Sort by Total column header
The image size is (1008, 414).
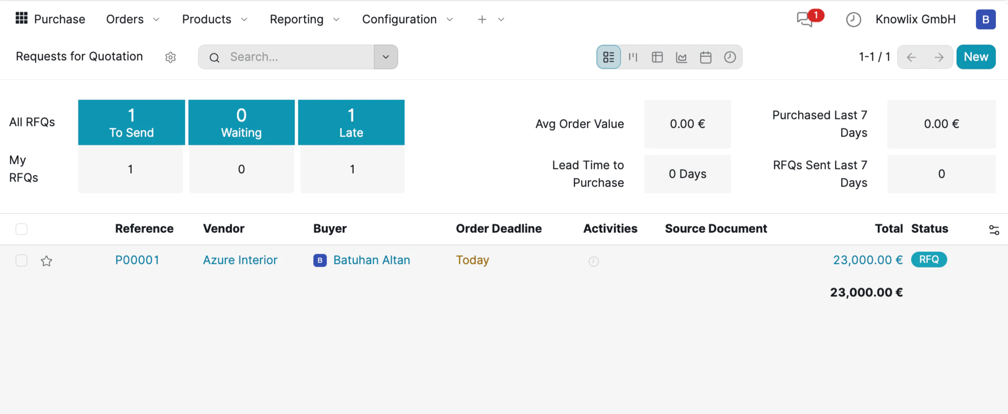tap(889, 229)
